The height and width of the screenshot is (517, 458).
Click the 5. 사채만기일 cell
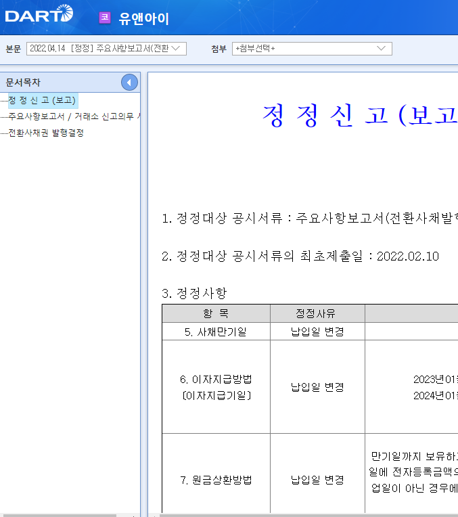(x=216, y=332)
